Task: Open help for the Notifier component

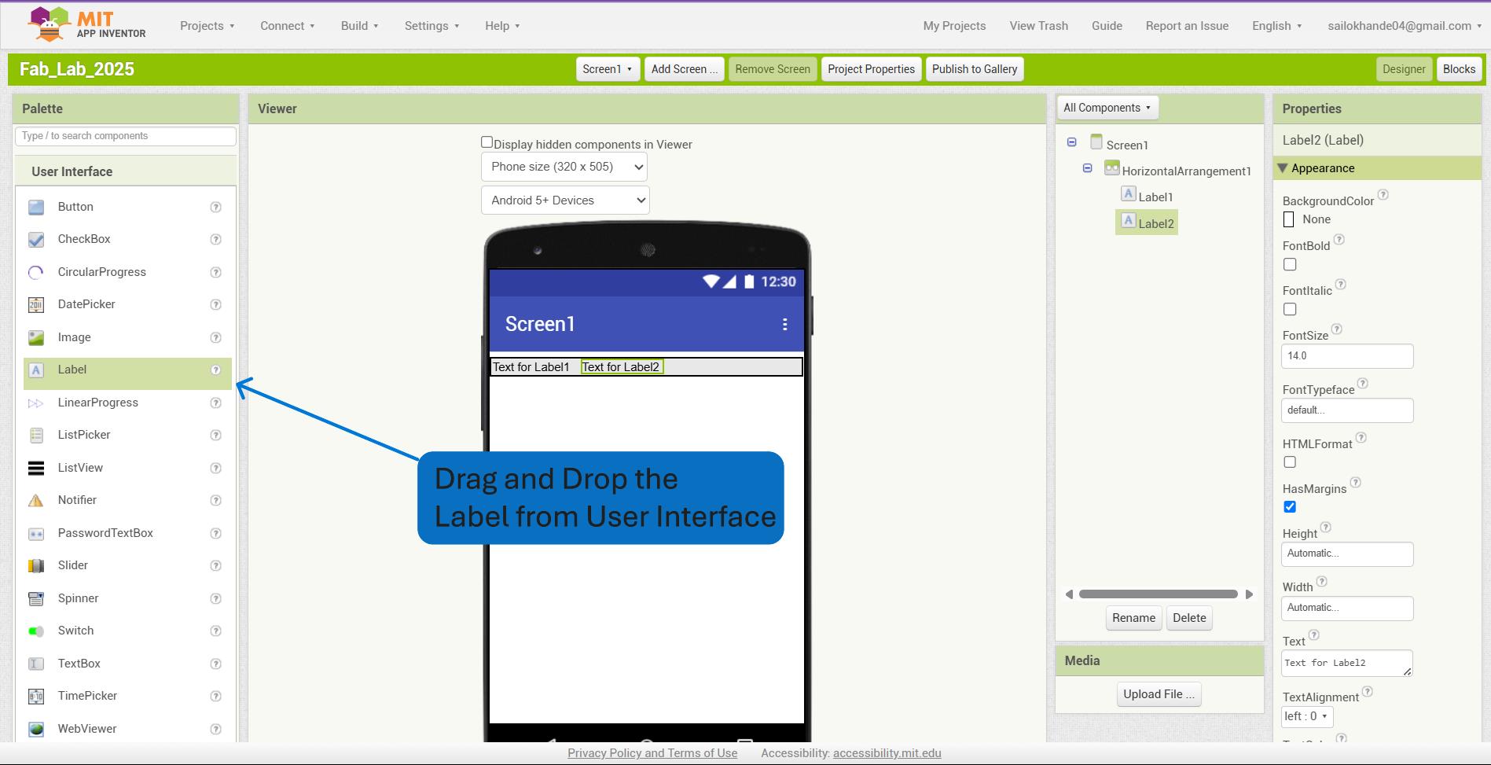Action: [215, 500]
